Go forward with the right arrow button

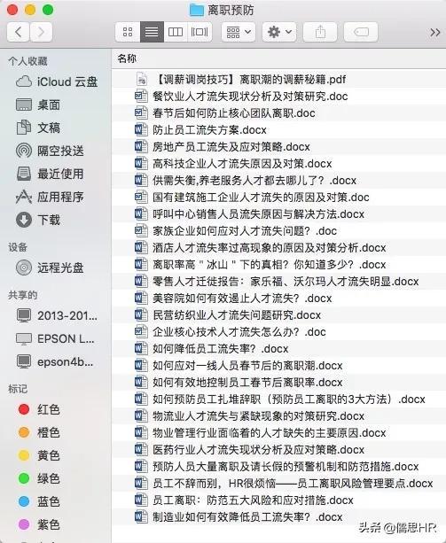click(x=42, y=32)
